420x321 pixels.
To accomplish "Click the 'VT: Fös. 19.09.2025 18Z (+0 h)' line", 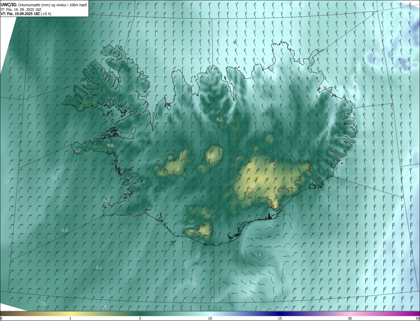I will pos(26,13).
